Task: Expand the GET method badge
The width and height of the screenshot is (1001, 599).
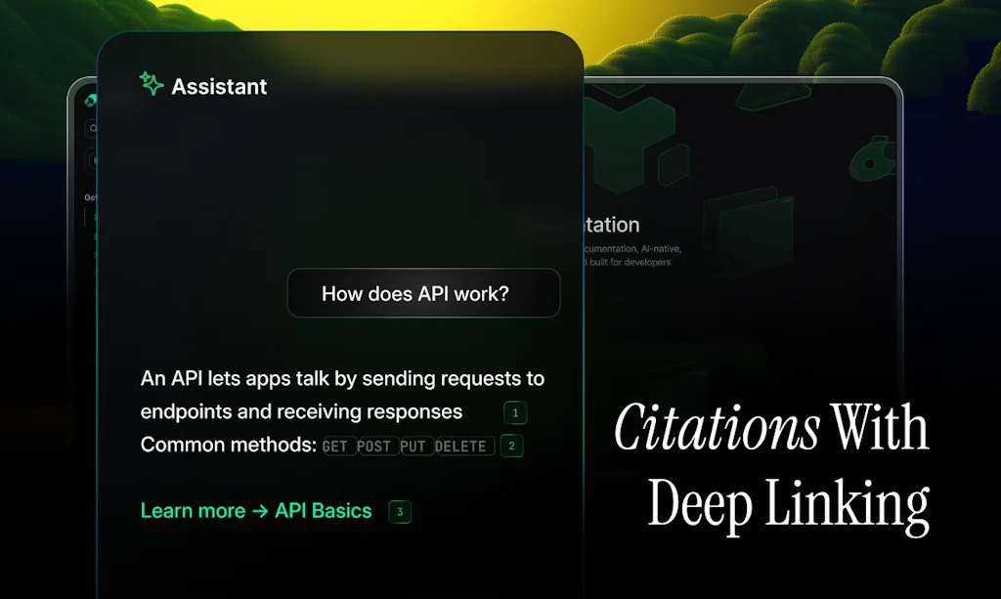Action: point(337,446)
